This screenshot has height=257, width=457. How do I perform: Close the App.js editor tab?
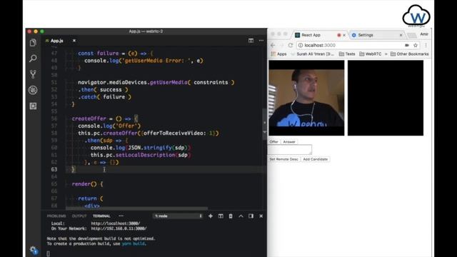(x=74, y=41)
